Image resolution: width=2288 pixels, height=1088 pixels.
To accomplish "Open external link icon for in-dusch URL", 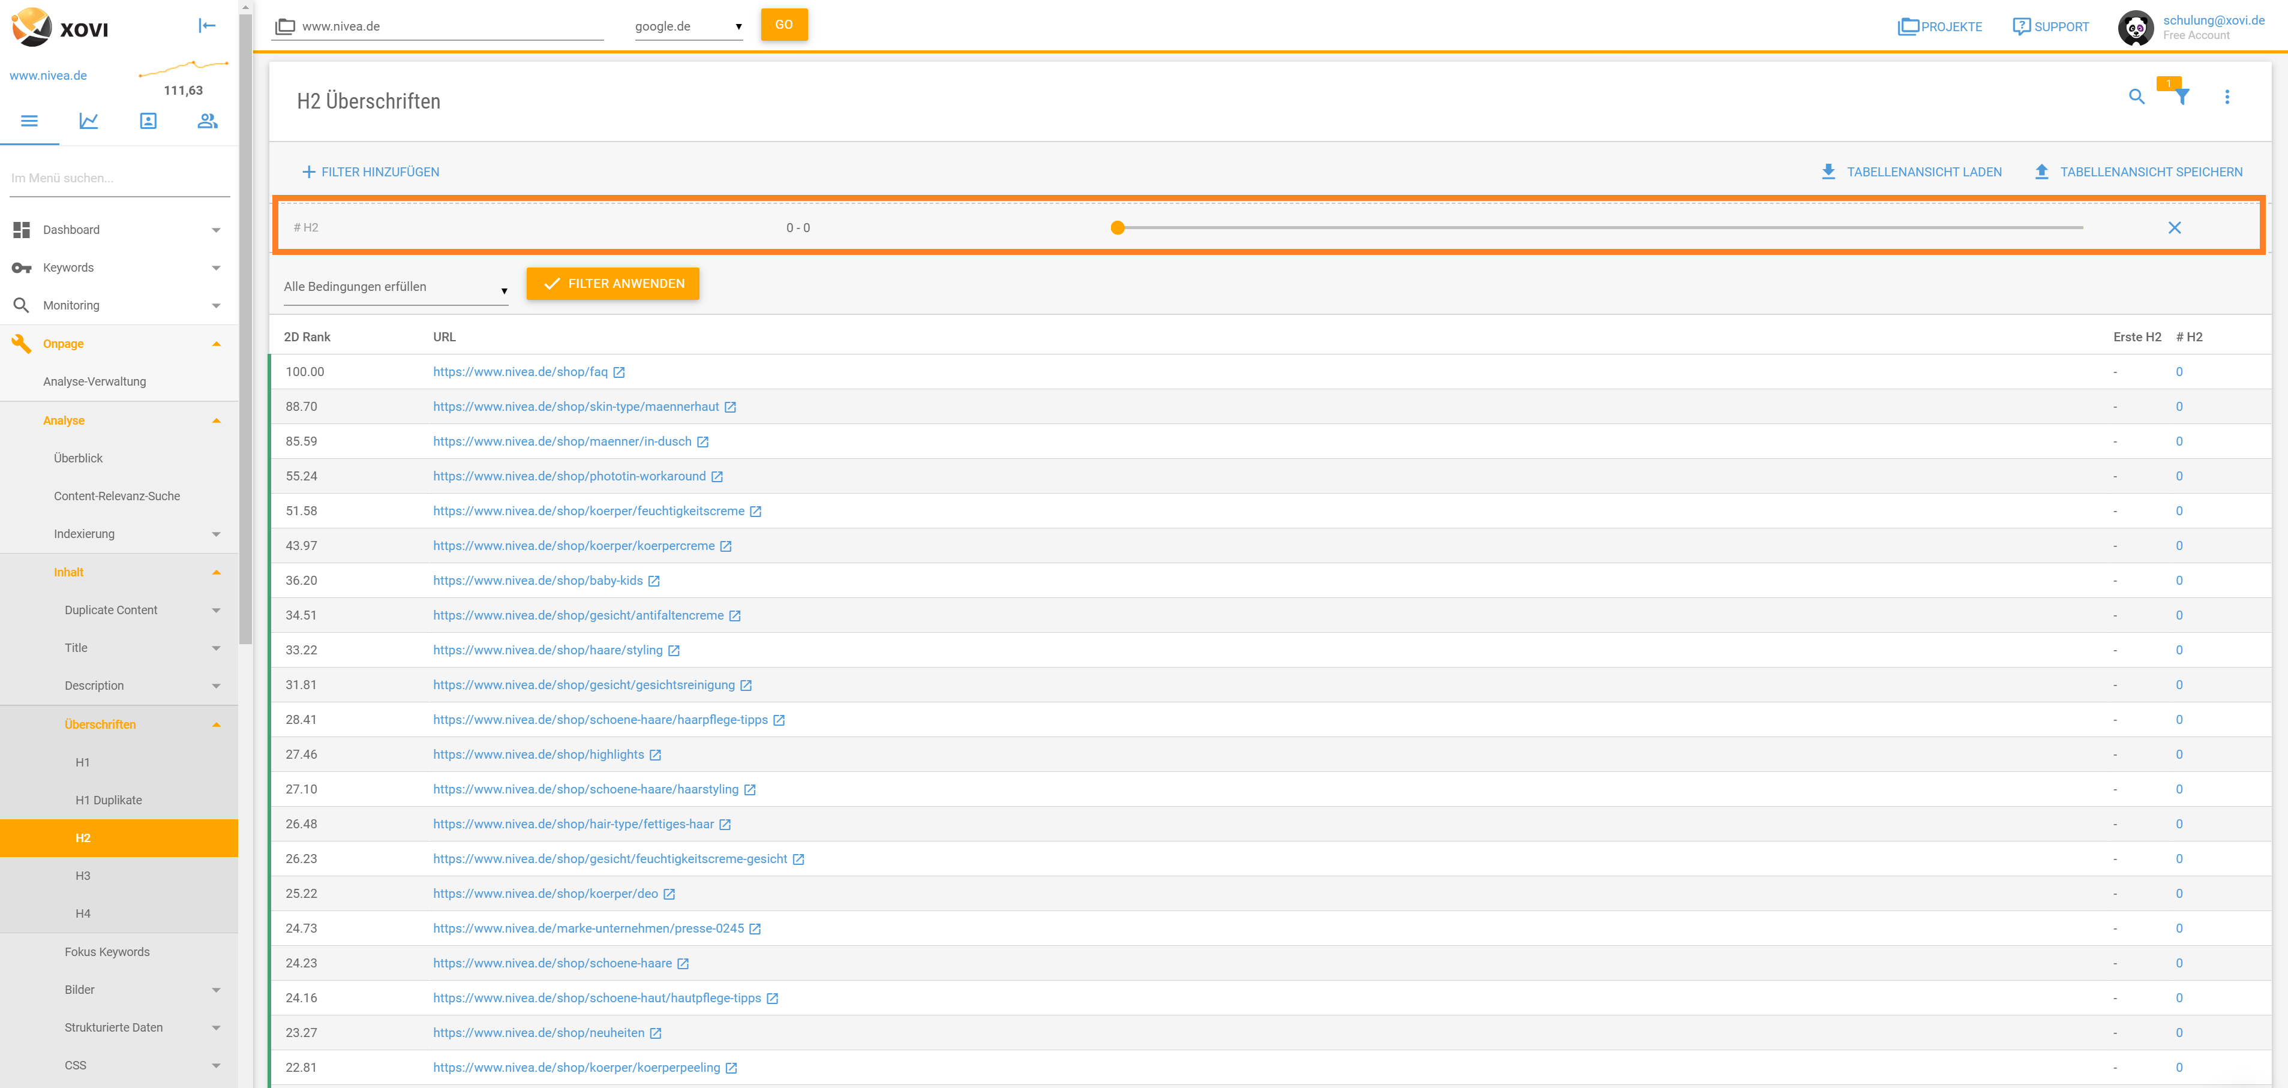I will [702, 441].
